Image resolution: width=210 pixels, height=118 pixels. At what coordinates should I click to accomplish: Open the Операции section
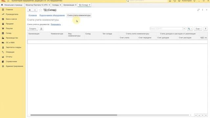click(10, 52)
